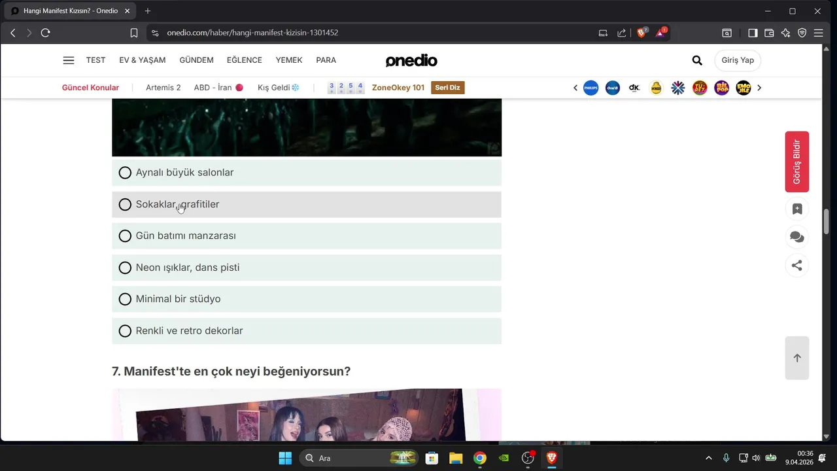
Task: Click the Windows Start button
Action: (x=285, y=458)
